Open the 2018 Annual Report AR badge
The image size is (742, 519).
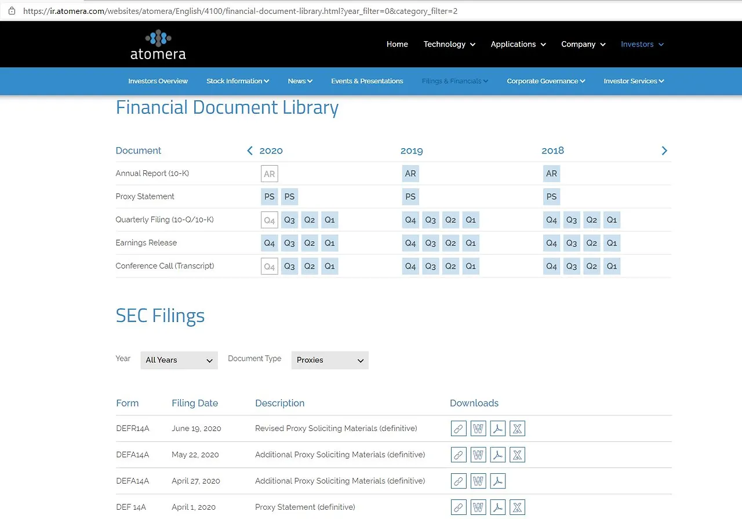pyautogui.click(x=552, y=174)
